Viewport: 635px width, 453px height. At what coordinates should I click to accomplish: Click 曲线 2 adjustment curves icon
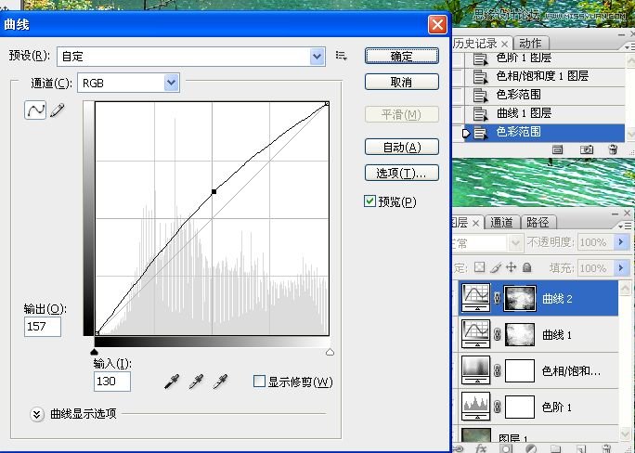click(x=476, y=298)
